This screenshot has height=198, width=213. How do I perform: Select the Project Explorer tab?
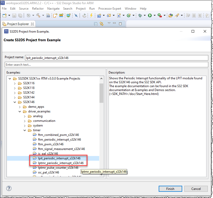[18, 24]
